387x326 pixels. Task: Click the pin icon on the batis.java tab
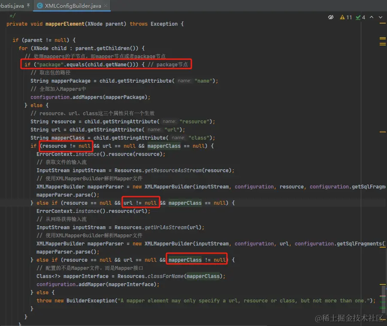[28, 6]
